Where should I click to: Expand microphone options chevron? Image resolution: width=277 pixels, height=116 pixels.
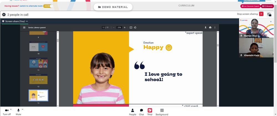coord(22,109)
